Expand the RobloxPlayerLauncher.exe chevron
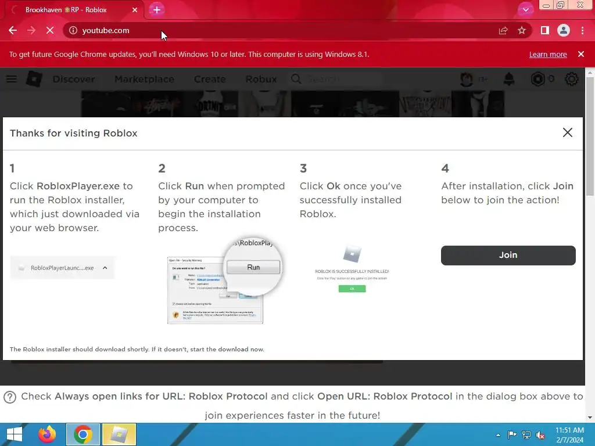The image size is (595, 446). (x=105, y=268)
